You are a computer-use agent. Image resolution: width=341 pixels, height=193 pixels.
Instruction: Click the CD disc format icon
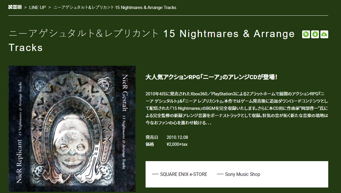306,34
